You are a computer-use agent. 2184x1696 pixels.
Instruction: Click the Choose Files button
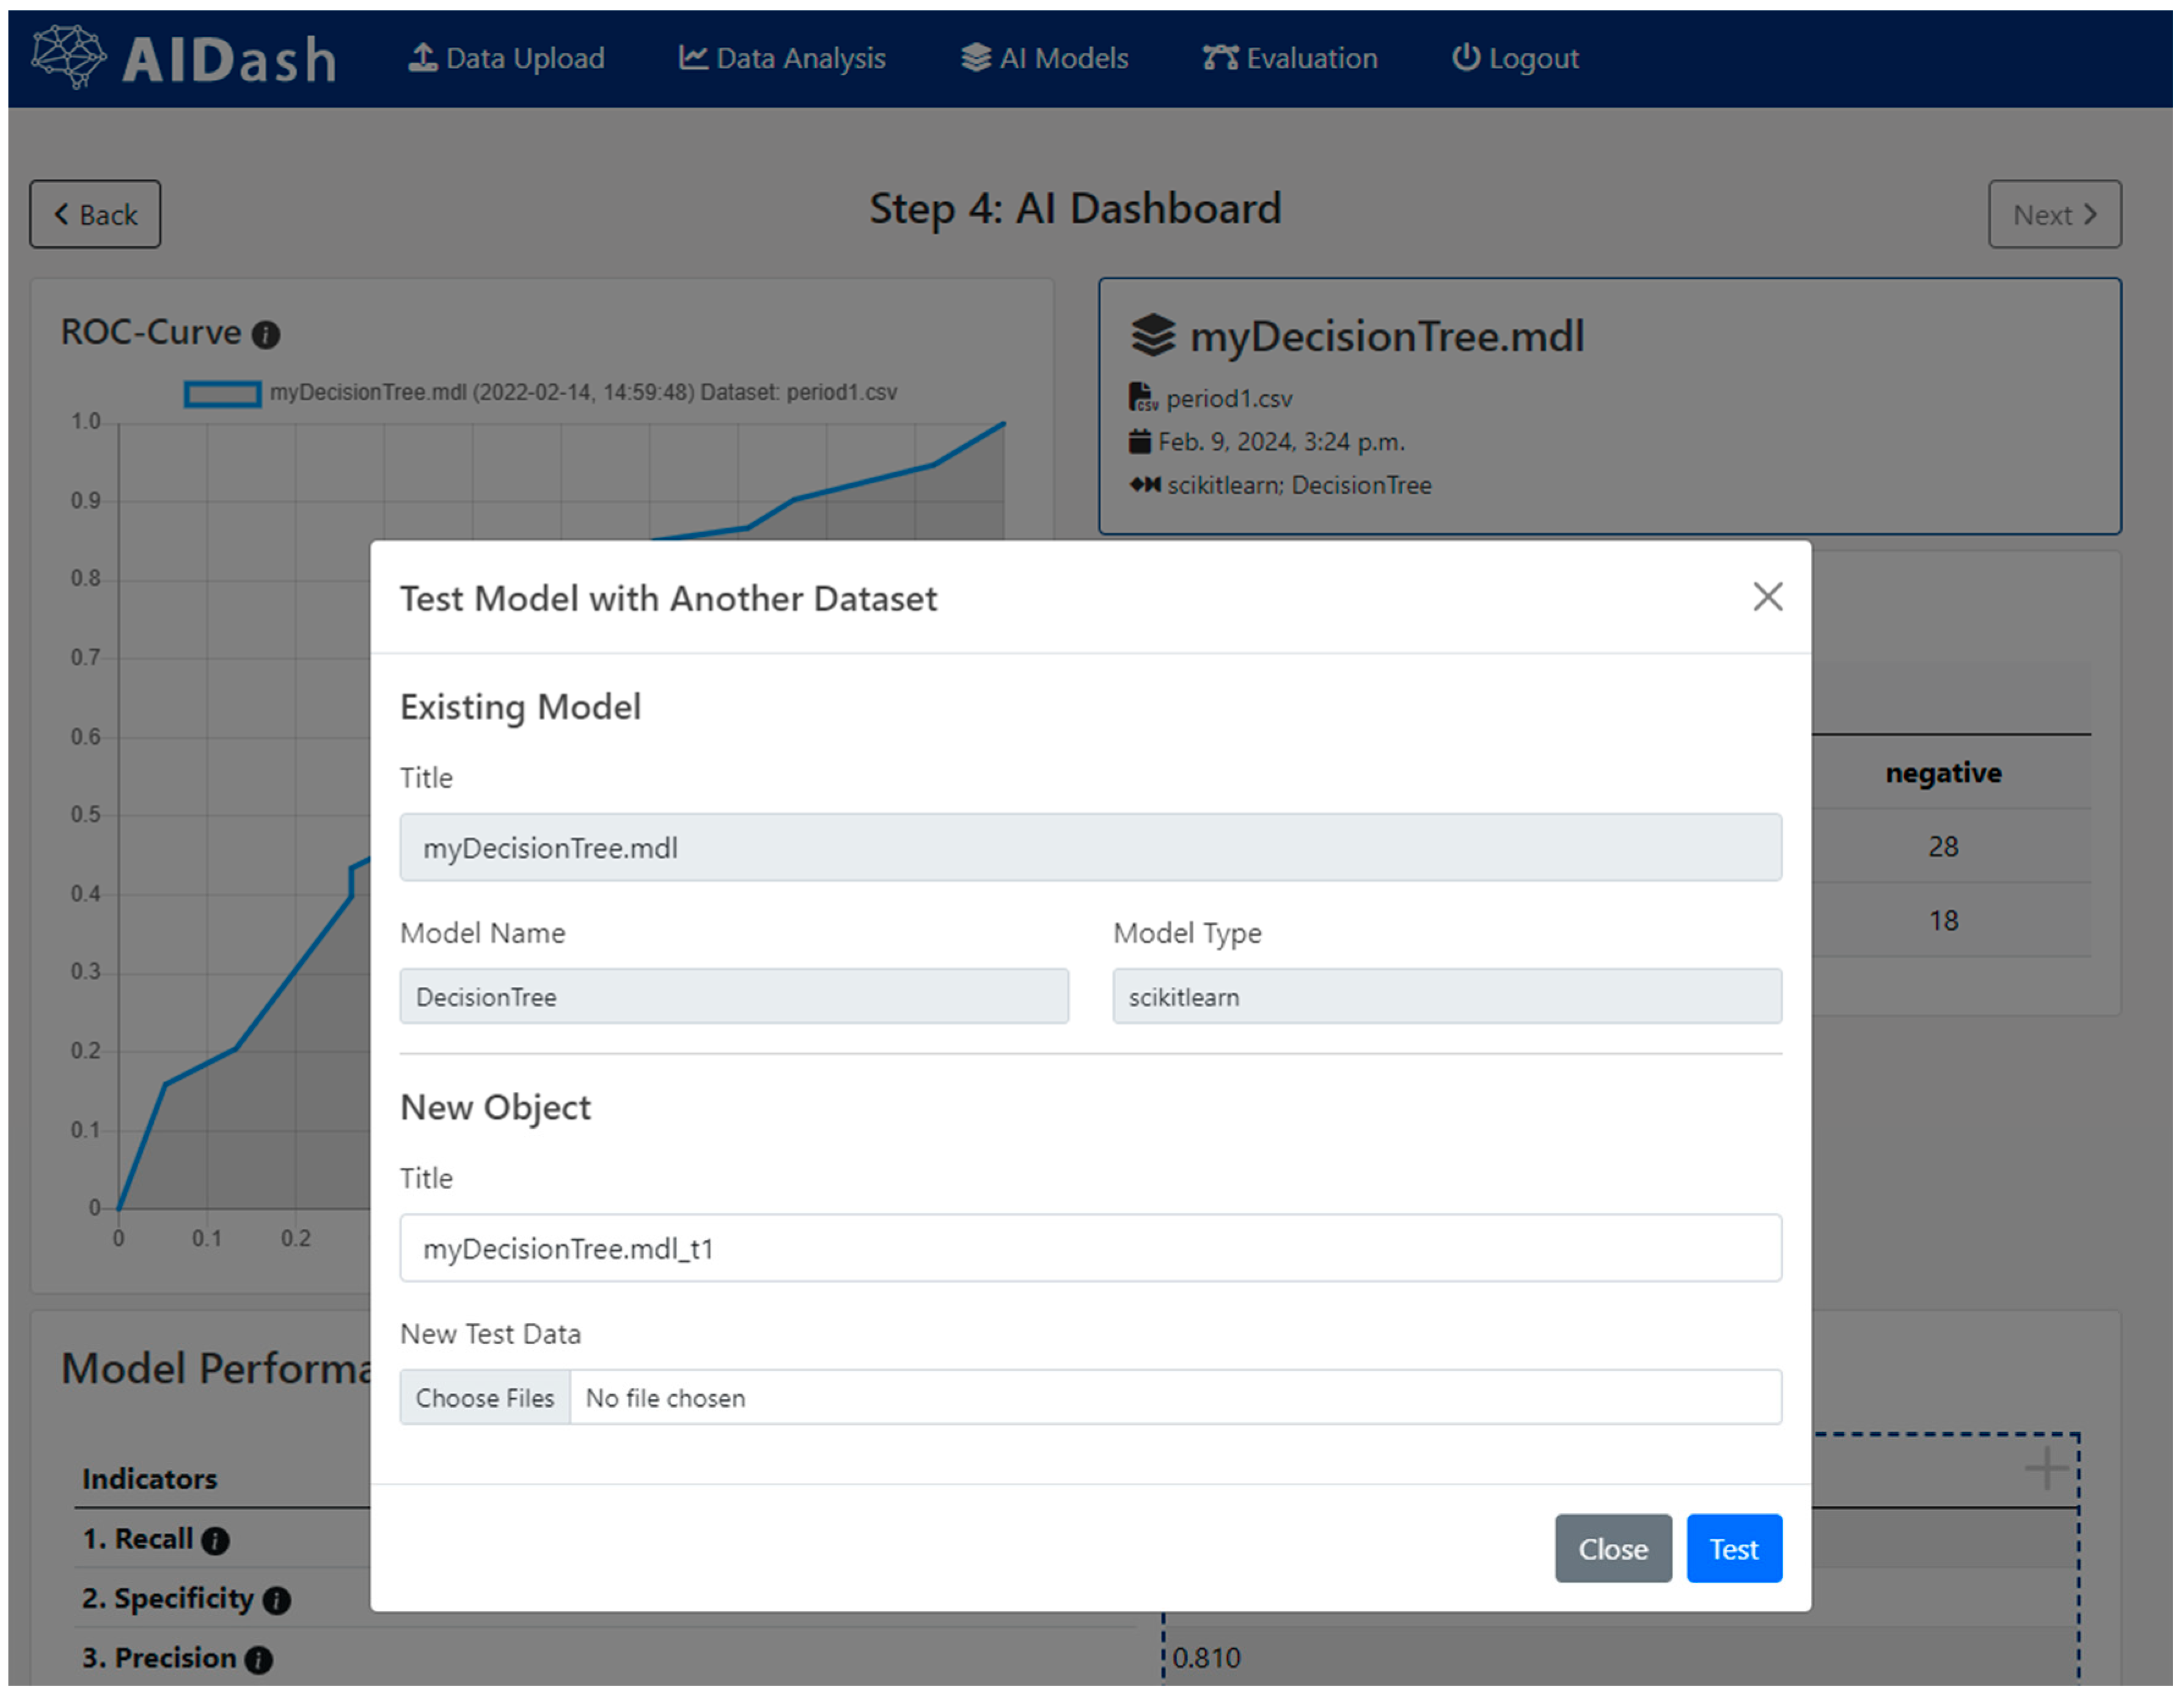(485, 1397)
